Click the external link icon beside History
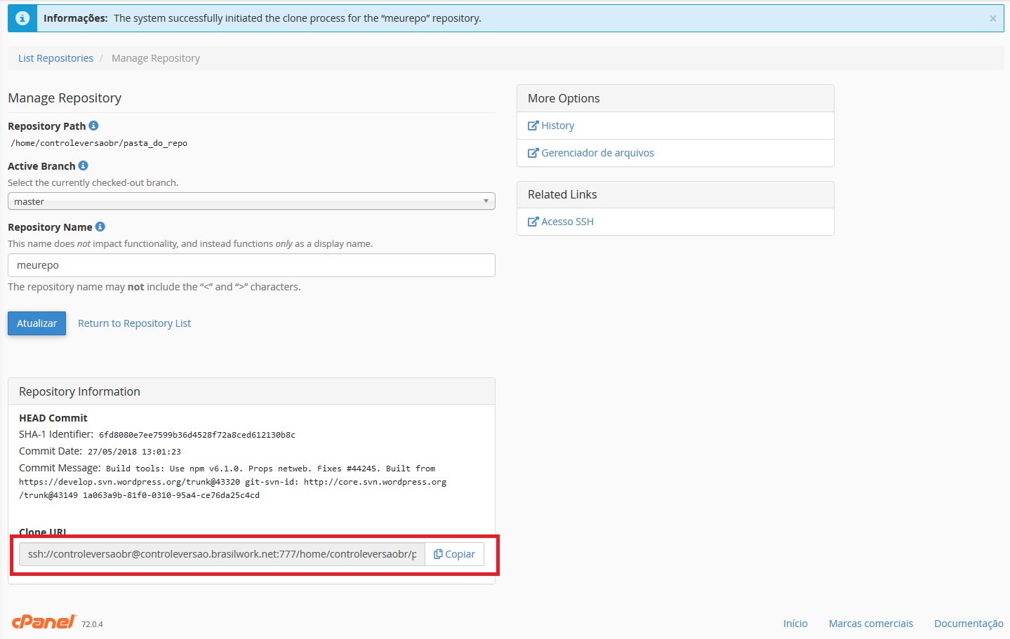The height and width of the screenshot is (639, 1010). [x=533, y=126]
